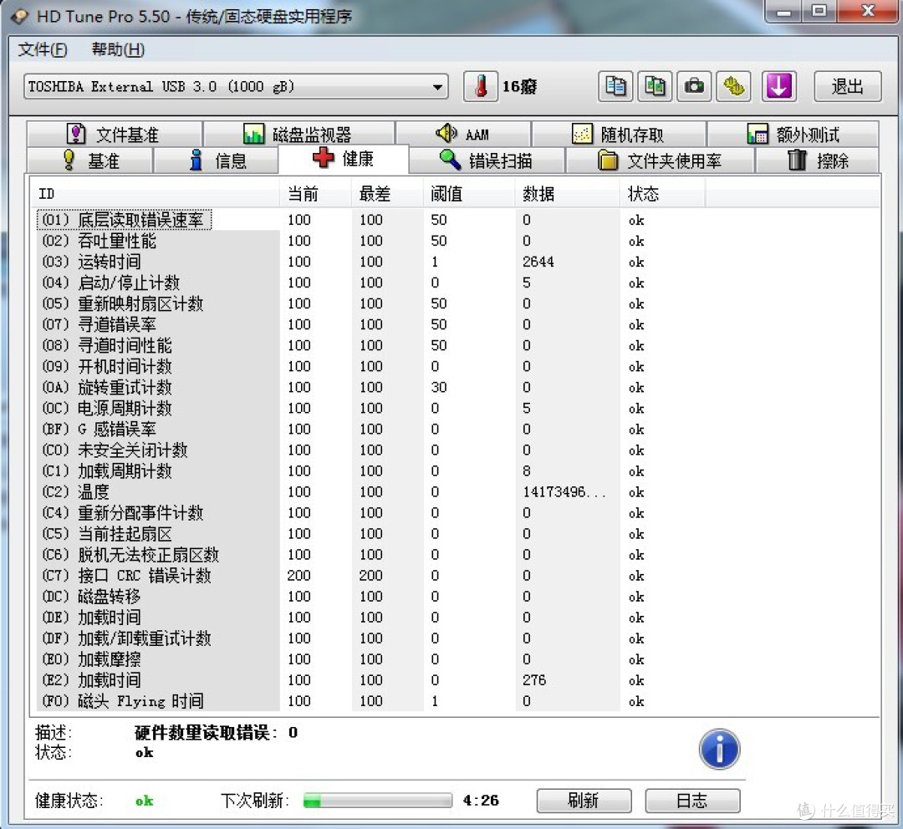
Task: Switch to the 磁盘监视器 tab
Action: pyautogui.click(x=298, y=135)
